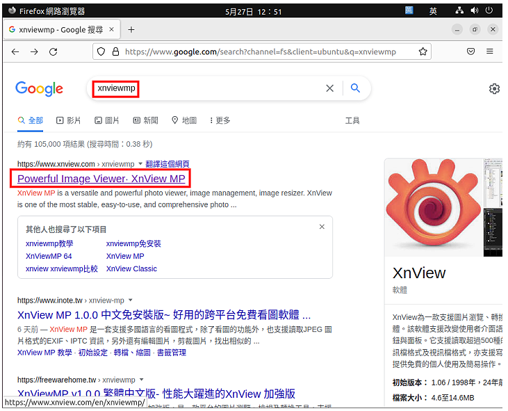Switch to the 地圖 results tab

[184, 120]
